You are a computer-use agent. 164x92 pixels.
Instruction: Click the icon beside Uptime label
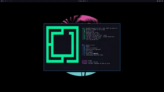coord(83,62)
